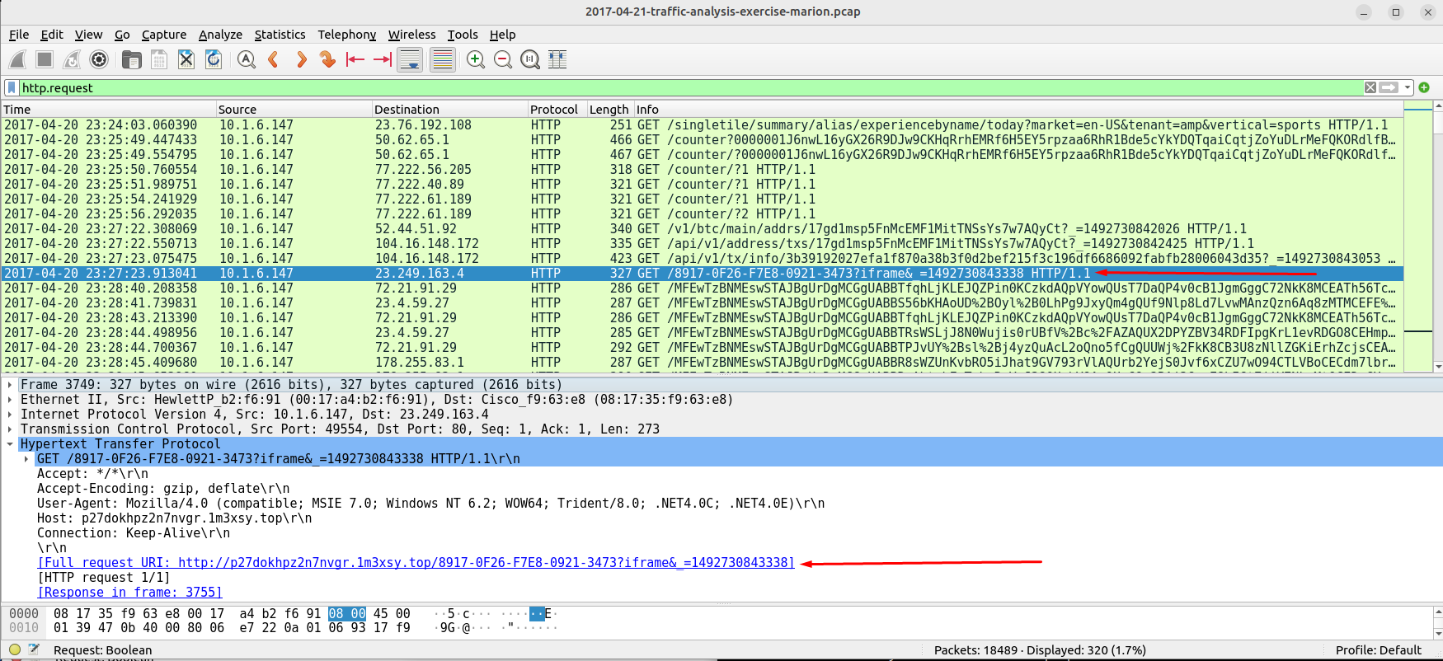Jump to the last packet
1443x661 pixels.
[383, 59]
